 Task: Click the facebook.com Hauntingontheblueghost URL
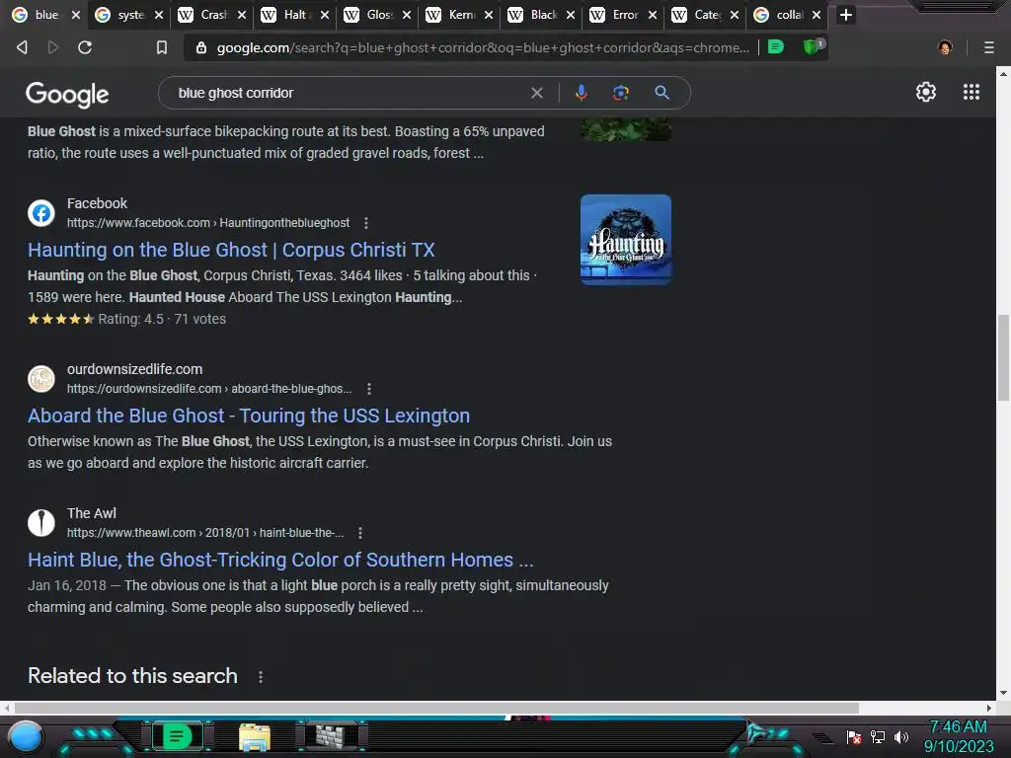[208, 223]
